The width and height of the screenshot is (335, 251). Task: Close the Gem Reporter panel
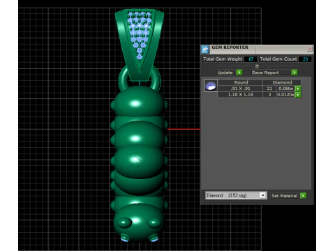pyautogui.click(x=309, y=49)
